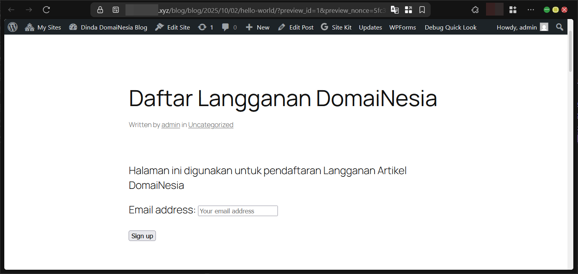Click the split view icon in address bar
Image resolution: width=578 pixels, height=274 pixels.
click(408, 10)
